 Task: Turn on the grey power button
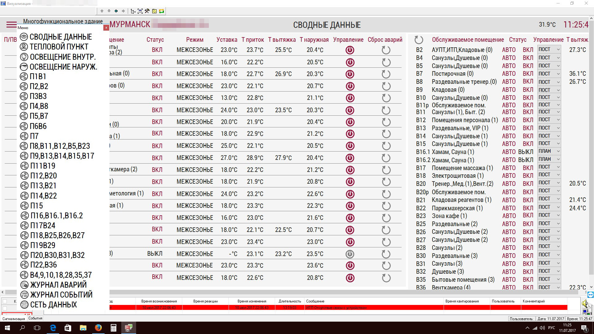click(x=350, y=254)
